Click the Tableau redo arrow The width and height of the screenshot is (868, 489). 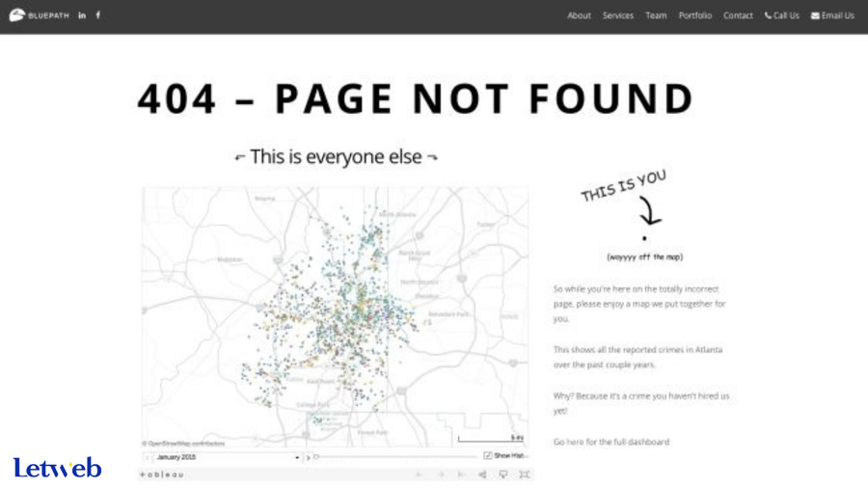click(x=441, y=475)
